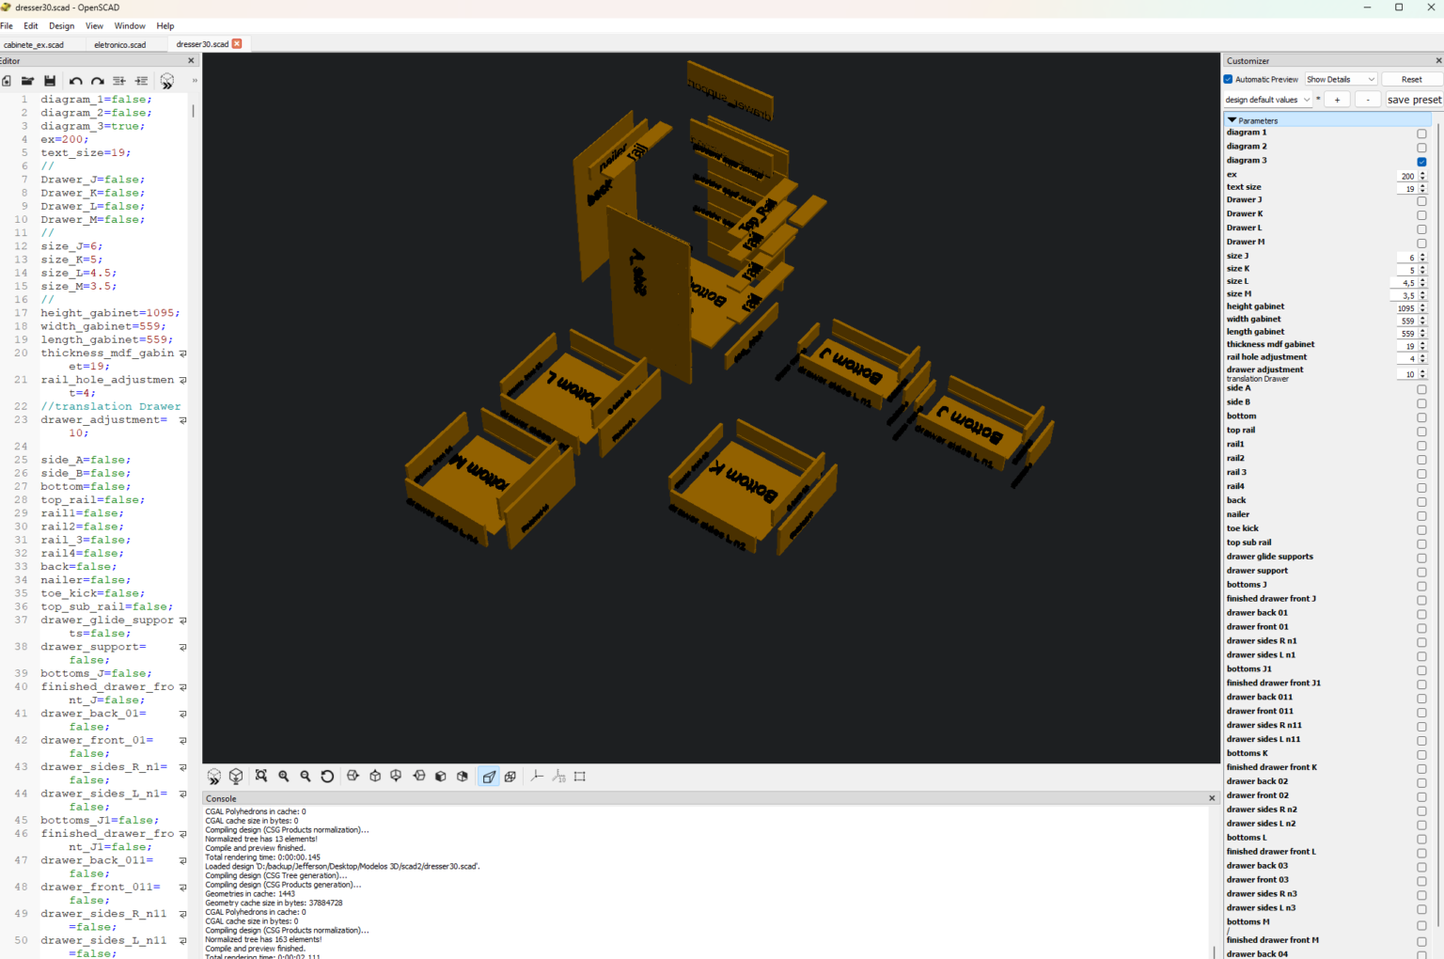The image size is (1444, 959).
Task: Open the design default values preset dropdown
Action: pos(1267,100)
